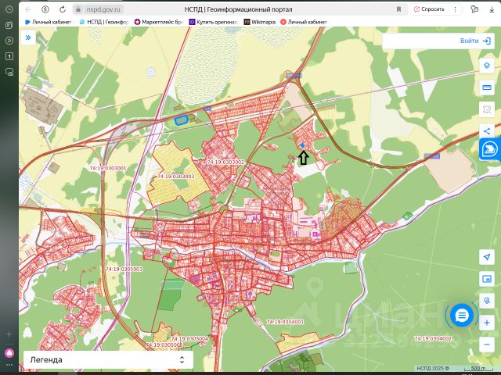This screenshot has height=375, width=501.
Task: Open the map layers panel
Action: click(487, 66)
